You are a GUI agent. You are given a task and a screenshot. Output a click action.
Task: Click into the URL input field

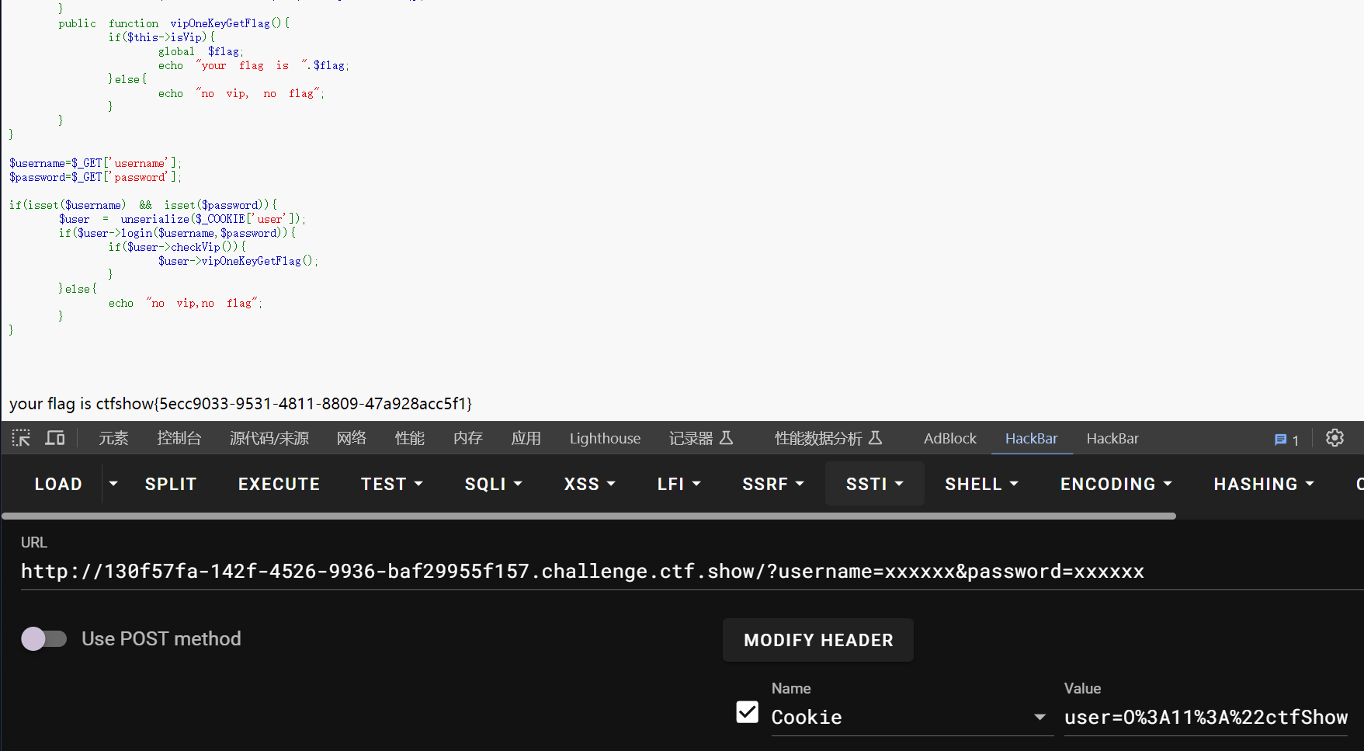point(582,572)
